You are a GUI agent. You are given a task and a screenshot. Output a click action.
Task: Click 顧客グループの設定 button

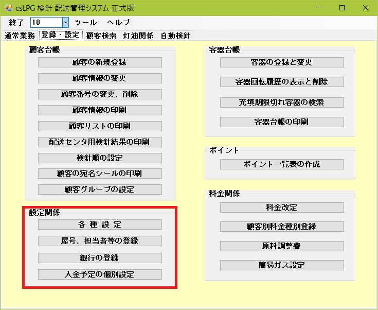click(100, 190)
